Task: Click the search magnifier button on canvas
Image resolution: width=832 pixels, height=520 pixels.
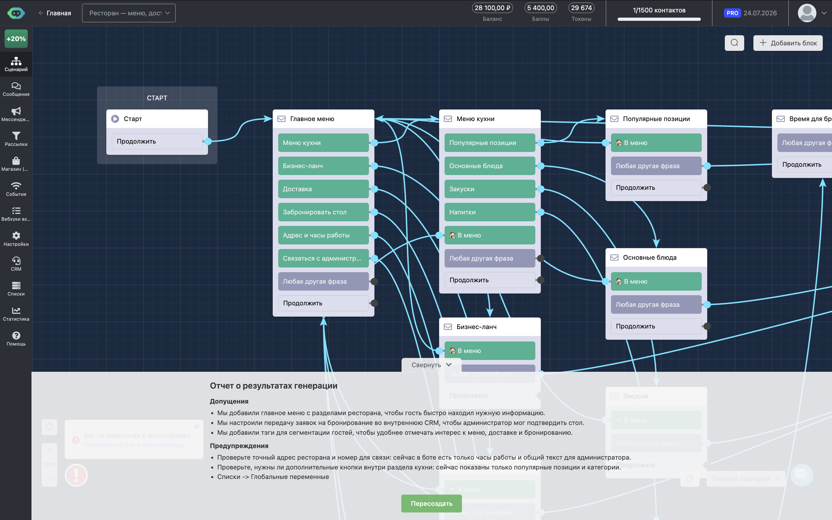Action: (734, 43)
